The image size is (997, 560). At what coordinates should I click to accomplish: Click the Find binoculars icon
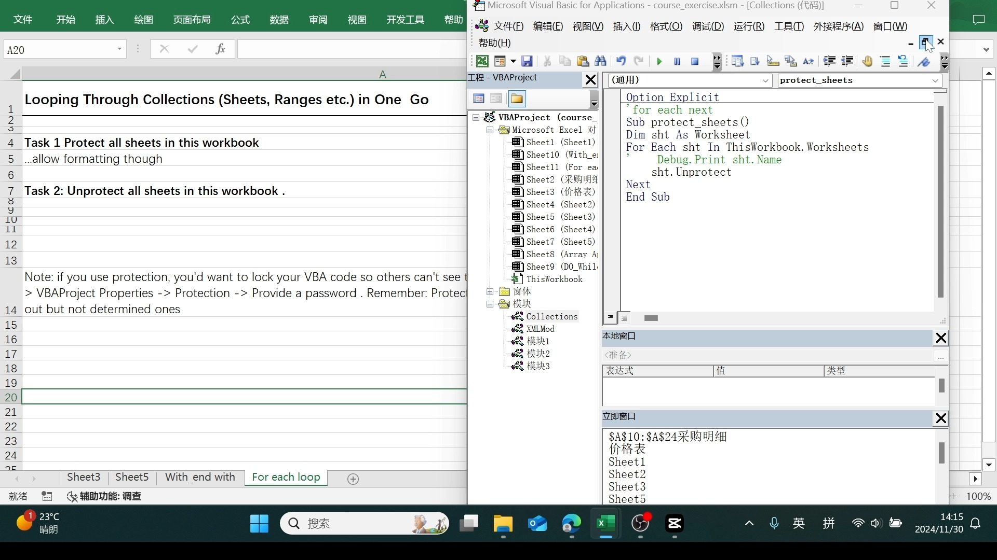coord(601,61)
